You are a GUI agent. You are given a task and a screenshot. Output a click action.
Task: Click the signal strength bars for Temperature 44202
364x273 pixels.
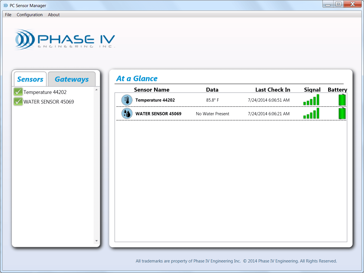click(x=312, y=100)
